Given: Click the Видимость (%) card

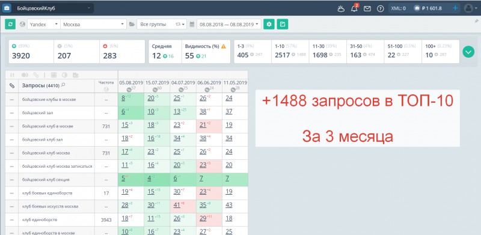Looking at the screenshot, I should coord(206,52).
